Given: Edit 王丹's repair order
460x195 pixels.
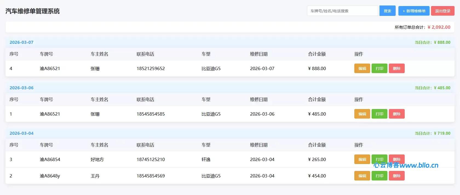Looking at the screenshot, I should (x=362, y=176).
